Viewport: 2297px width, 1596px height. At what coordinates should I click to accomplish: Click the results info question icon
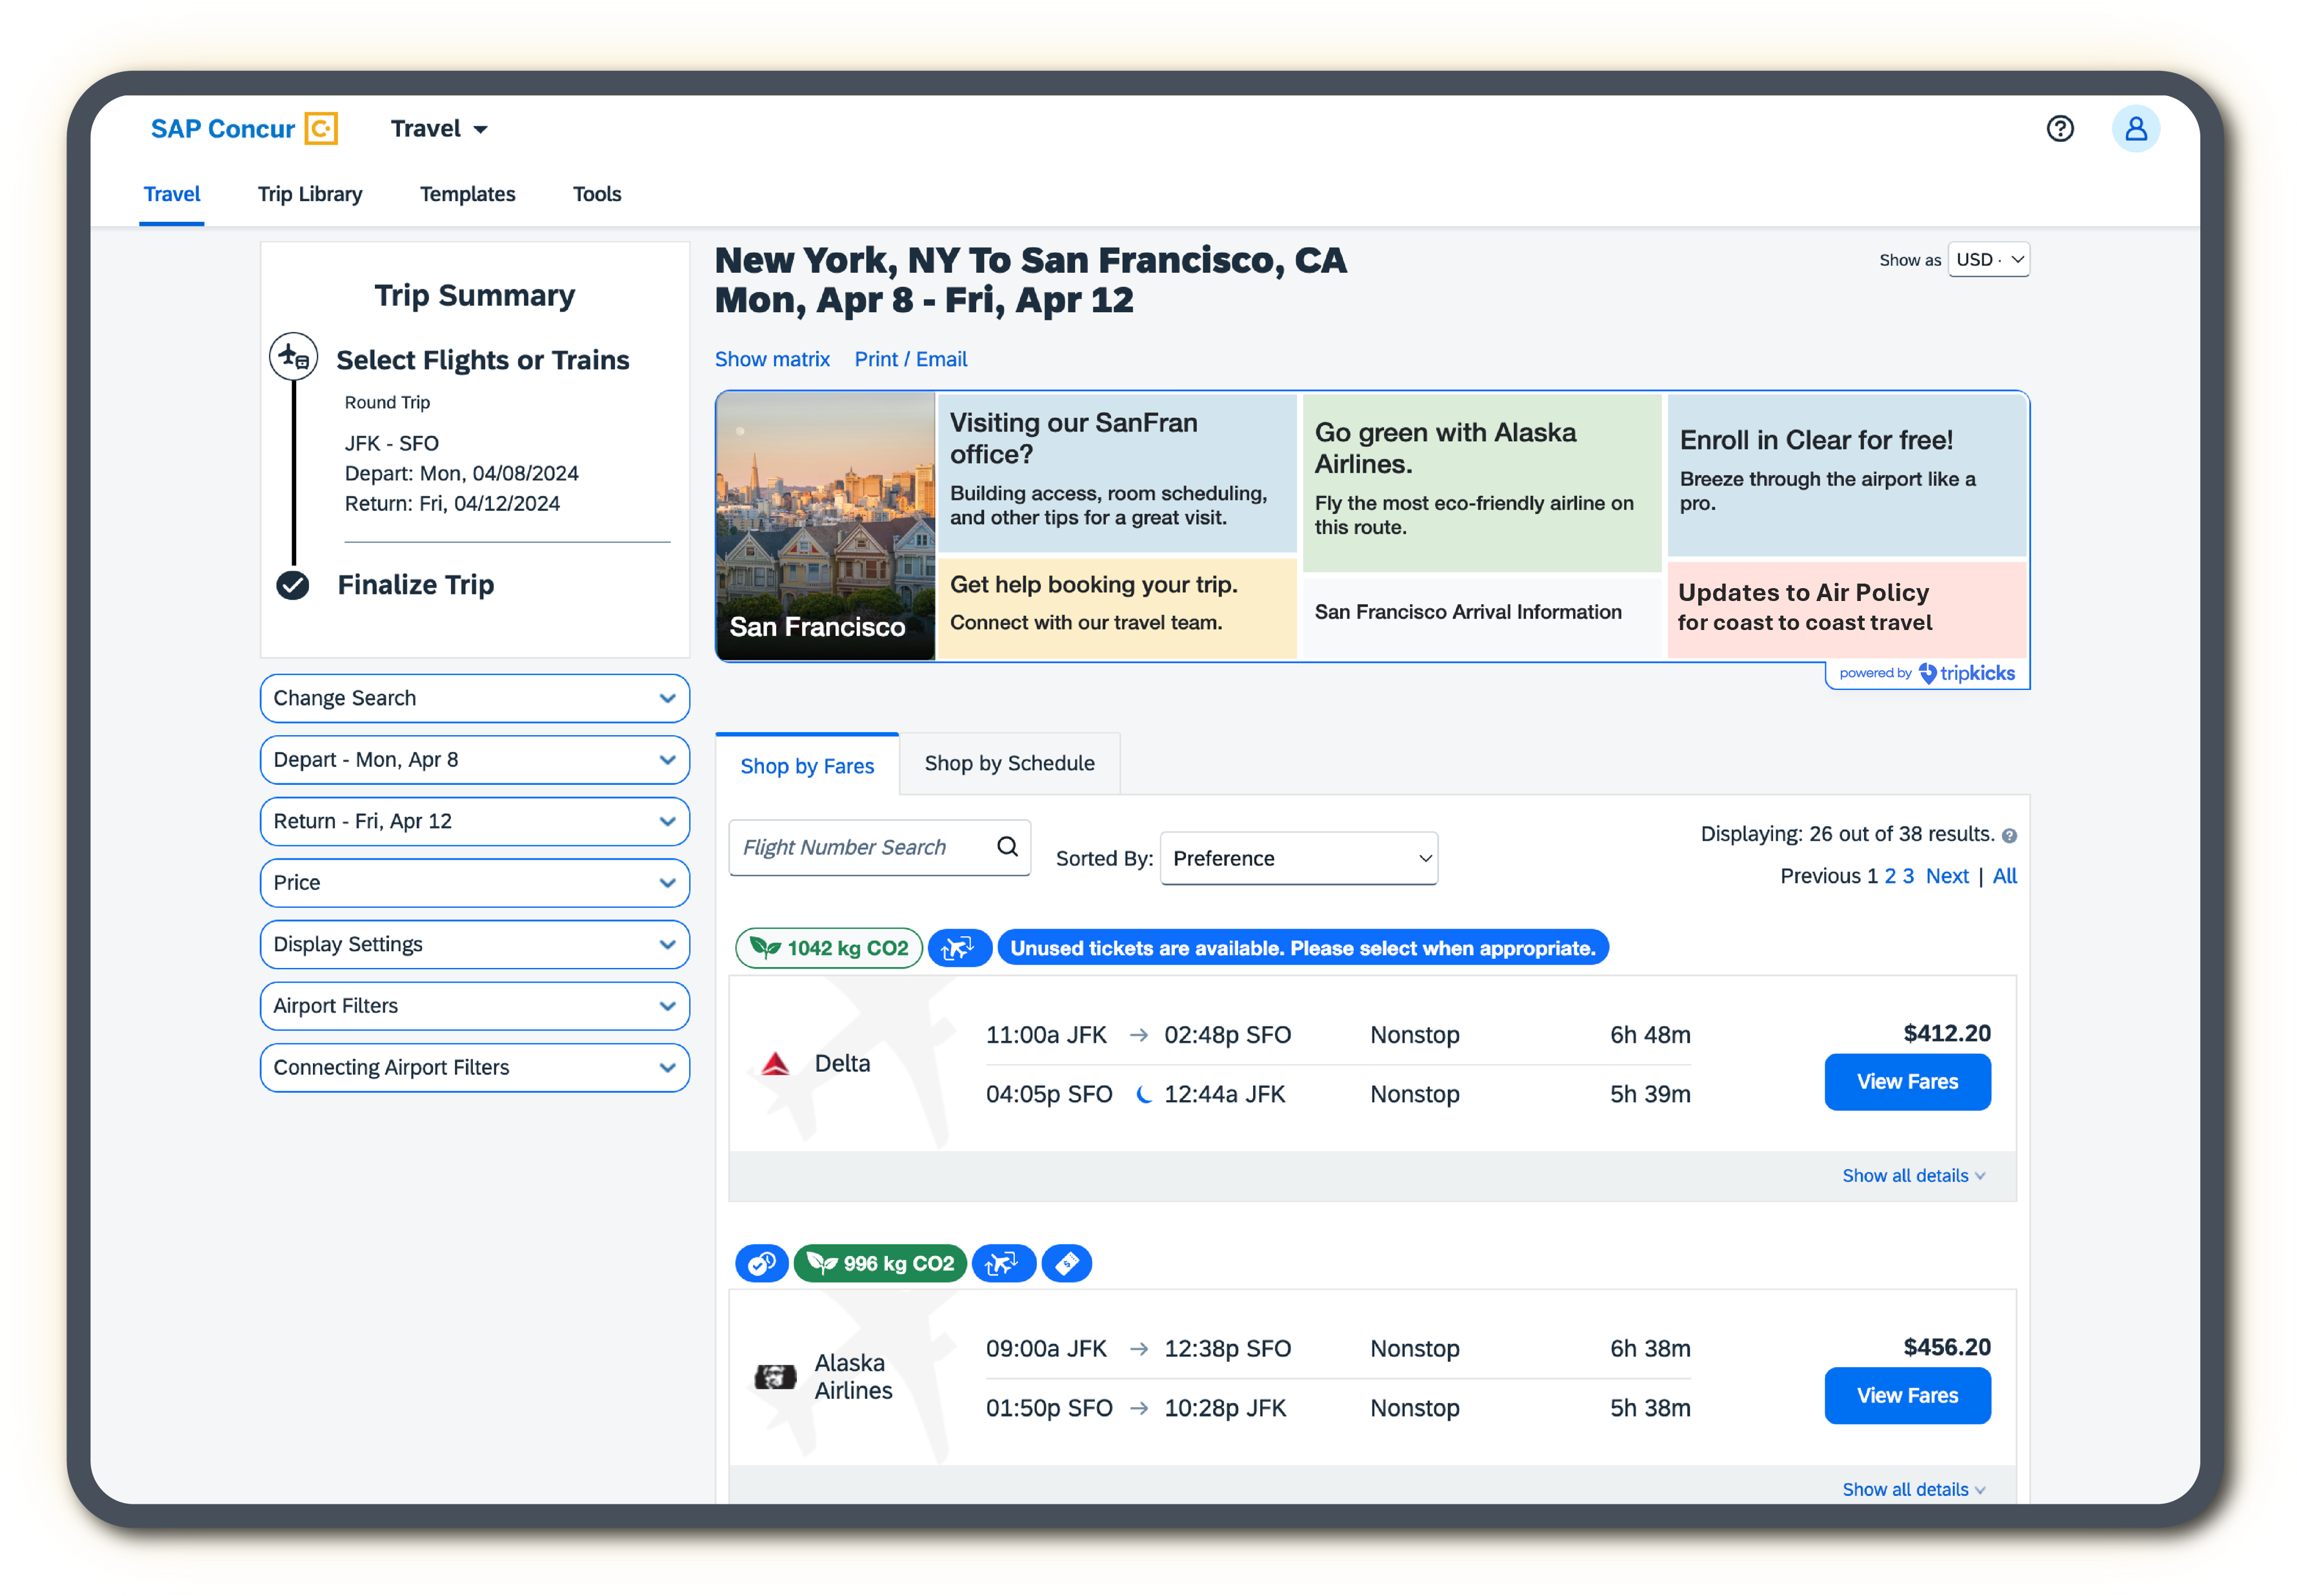tap(2009, 836)
